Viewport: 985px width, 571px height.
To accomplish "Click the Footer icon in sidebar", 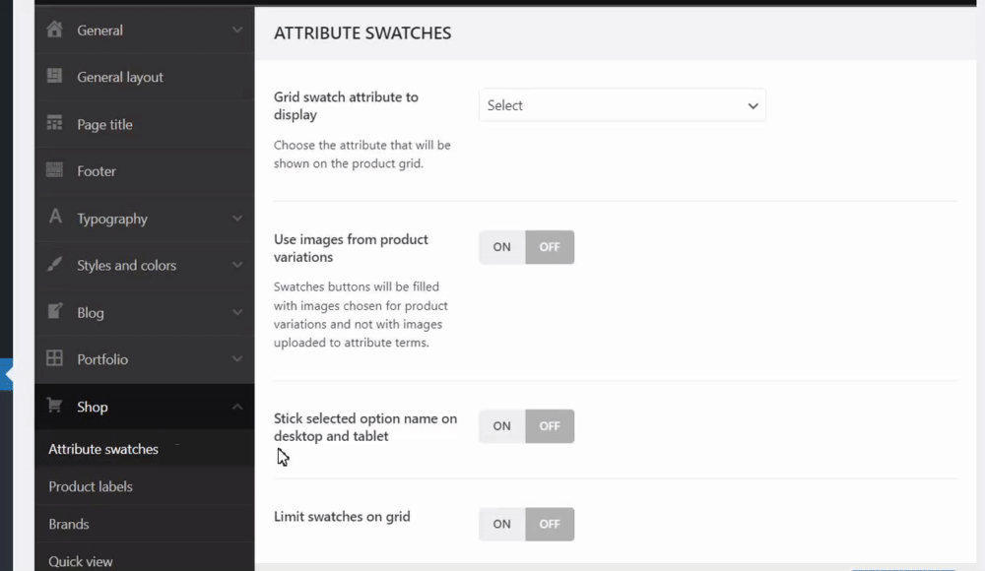I will (x=55, y=170).
